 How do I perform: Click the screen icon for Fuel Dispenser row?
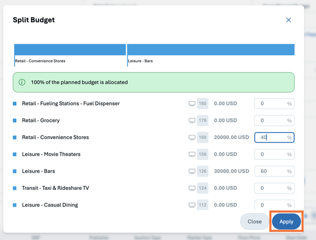[192, 104]
